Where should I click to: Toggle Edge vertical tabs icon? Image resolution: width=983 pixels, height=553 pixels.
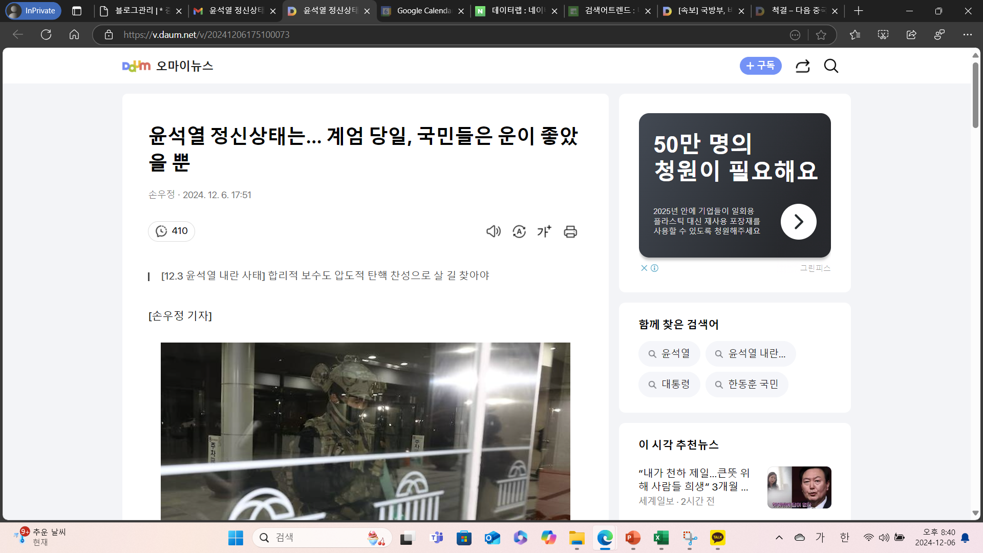coord(77,11)
